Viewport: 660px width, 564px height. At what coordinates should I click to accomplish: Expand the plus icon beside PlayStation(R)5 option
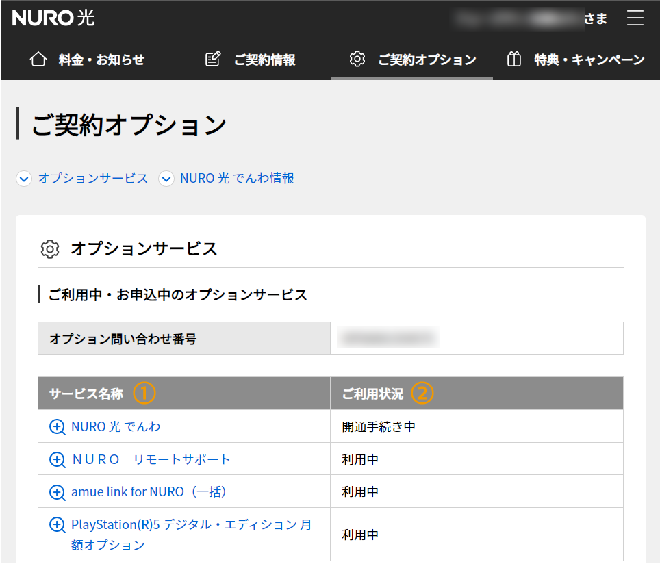58,525
